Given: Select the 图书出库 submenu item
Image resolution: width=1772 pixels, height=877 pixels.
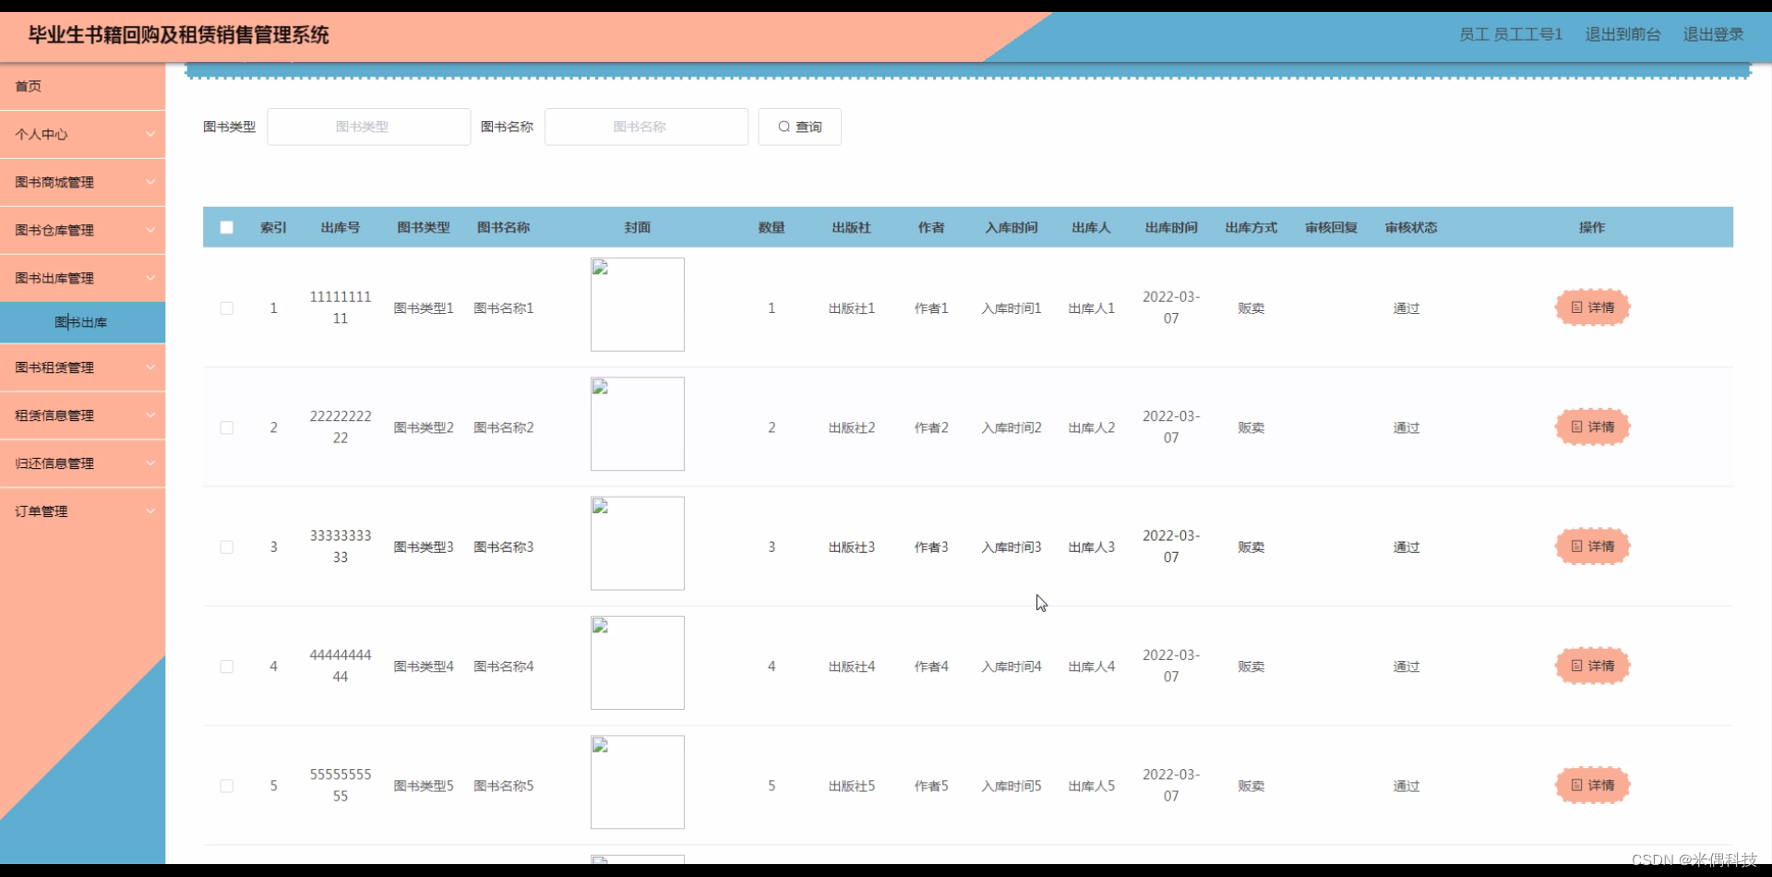Looking at the screenshot, I should pyautogui.click(x=82, y=322).
